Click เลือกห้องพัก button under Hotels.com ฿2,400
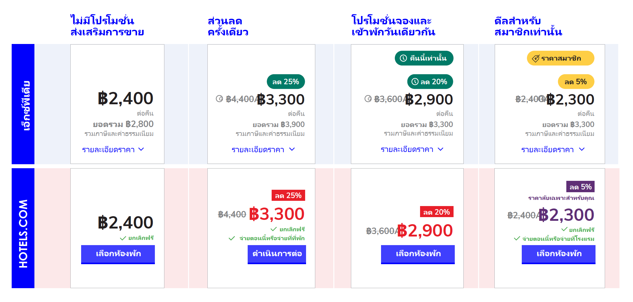 [x=118, y=254]
